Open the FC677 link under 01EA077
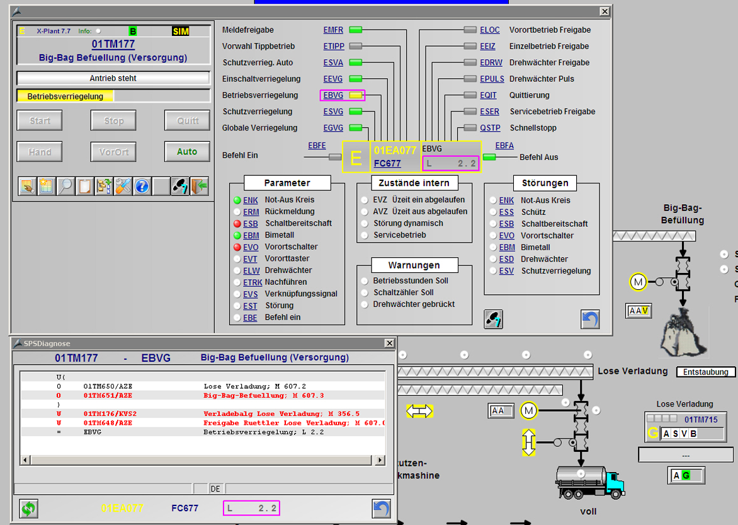Viewport: 738px width, 525px height. pyautogui.click(x=387, y=163)
